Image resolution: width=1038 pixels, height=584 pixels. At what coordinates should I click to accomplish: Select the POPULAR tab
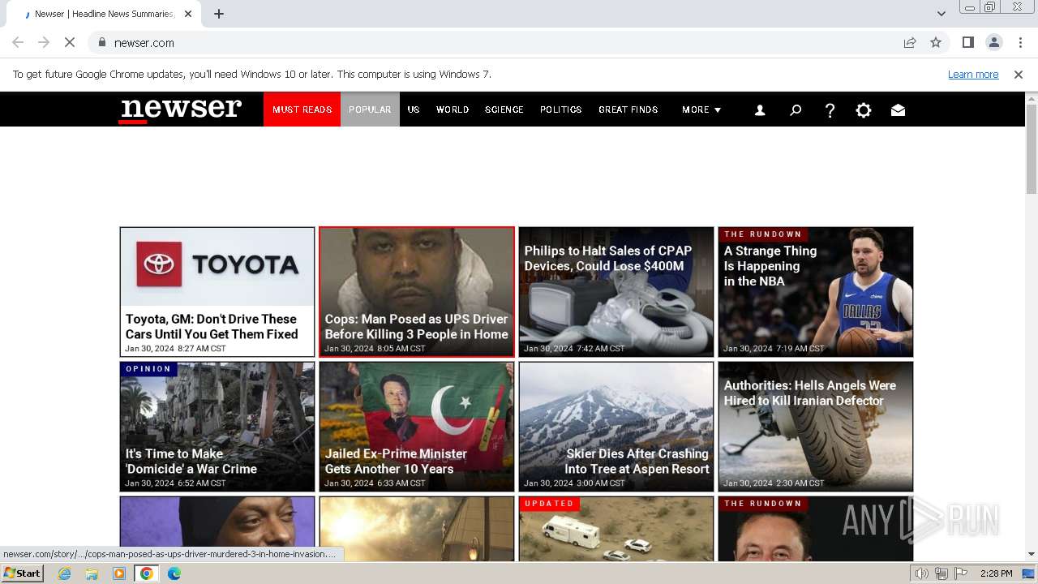[x=370, y=109]
